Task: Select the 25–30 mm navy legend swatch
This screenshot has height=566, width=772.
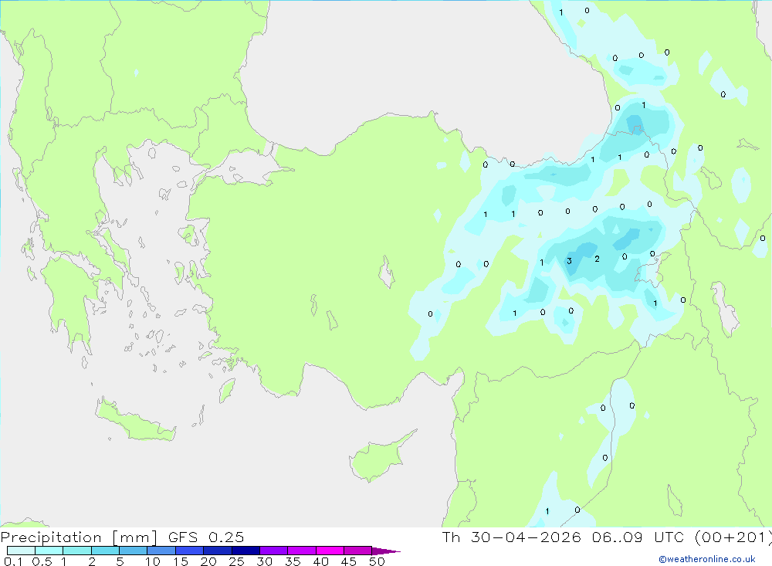Action: click(245, 551)
